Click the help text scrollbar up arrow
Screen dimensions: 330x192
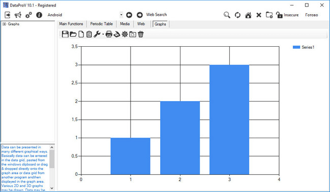(x=52, y=147)
